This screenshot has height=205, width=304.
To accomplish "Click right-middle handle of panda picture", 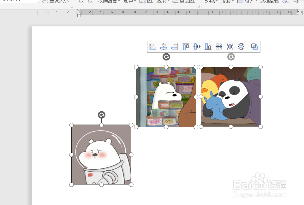I will click(x=260, y=97).
